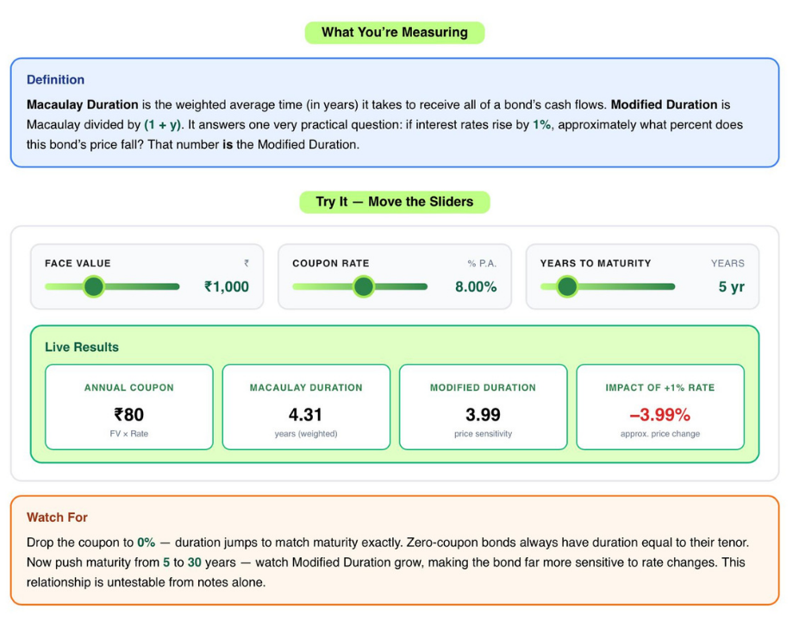The height and width of the screenshot is (621, 793).
Task: Click the Live Results heading
Action: click(82, 347)
